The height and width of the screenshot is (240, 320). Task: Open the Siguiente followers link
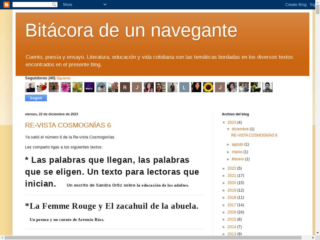click(63, 78)
